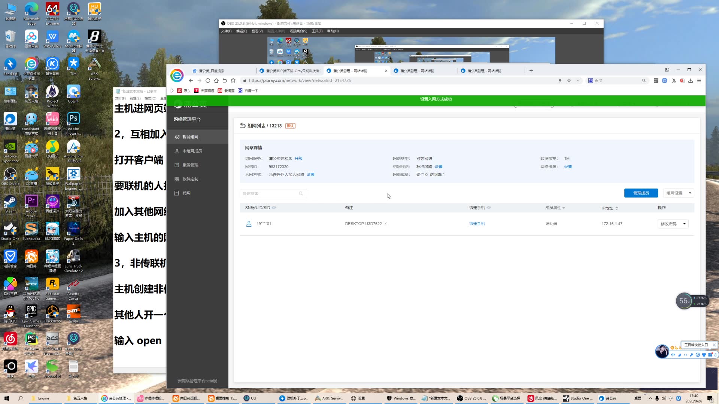Click the bookmark star in the address bar
The width and height of the screenshot is (719, 404).
tap(569, 80)
